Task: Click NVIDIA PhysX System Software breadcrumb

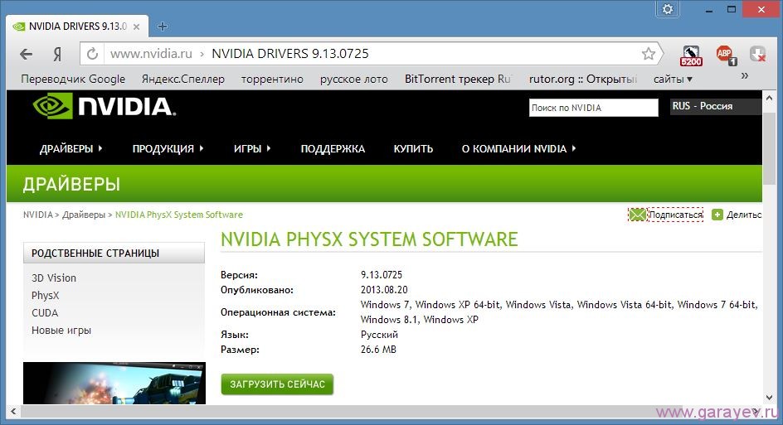Action: pyautogui.click(x=179, y=215)
